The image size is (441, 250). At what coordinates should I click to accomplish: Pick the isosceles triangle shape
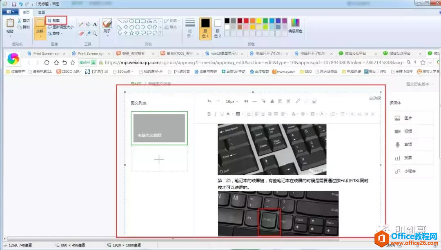155,21
